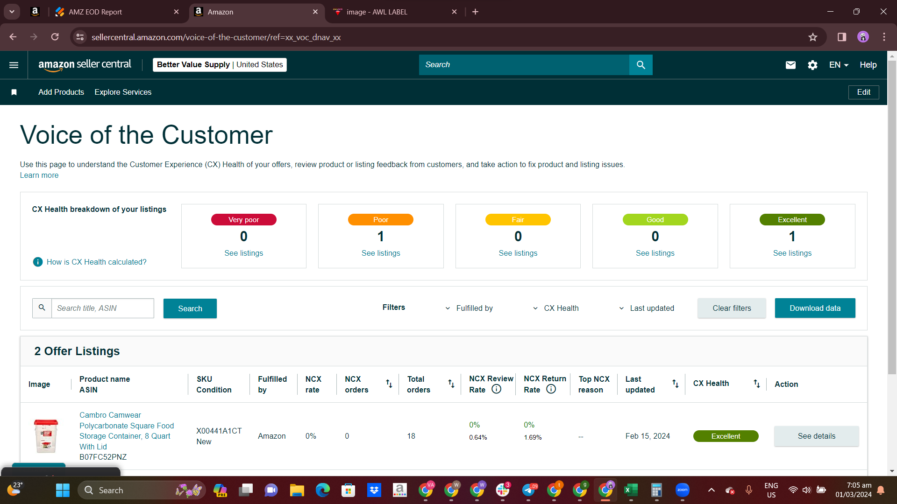Click the Seller Central header search field
897x504 pixels.
point(524,65)
